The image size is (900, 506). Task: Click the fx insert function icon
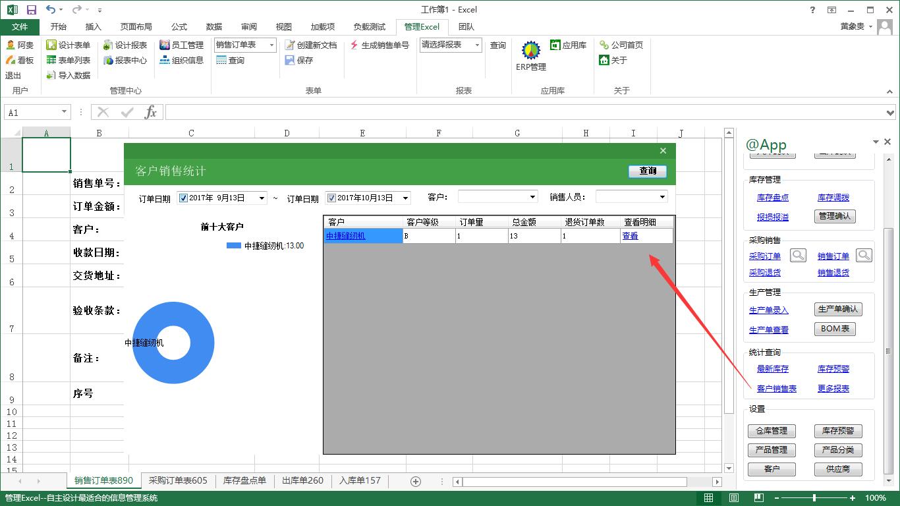(151, 113)
